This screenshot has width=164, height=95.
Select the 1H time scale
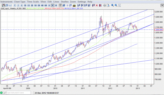coord(35,5)
